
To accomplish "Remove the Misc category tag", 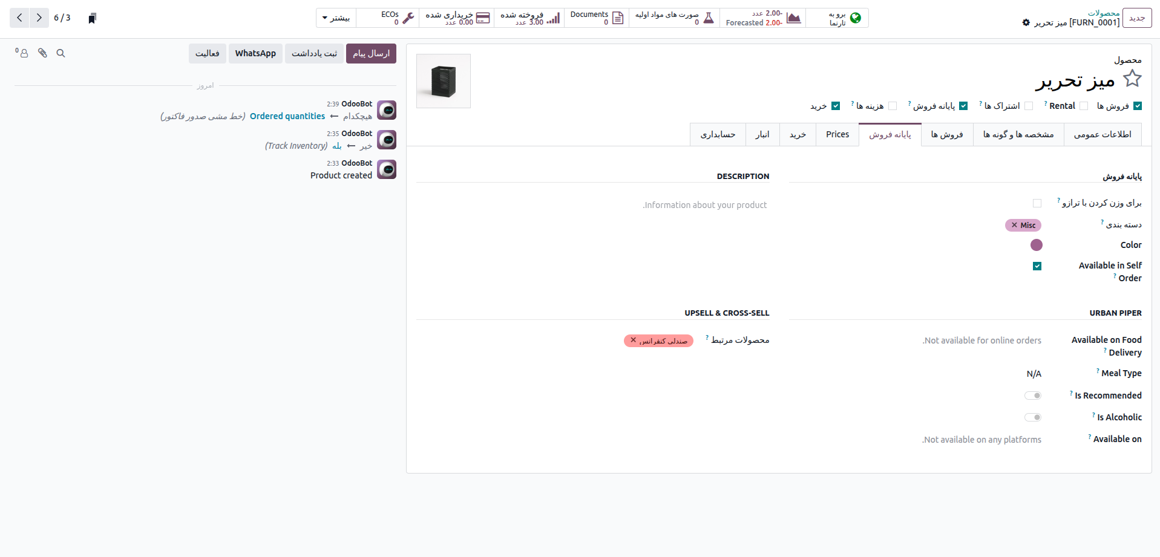I will tap(1014, 225).
